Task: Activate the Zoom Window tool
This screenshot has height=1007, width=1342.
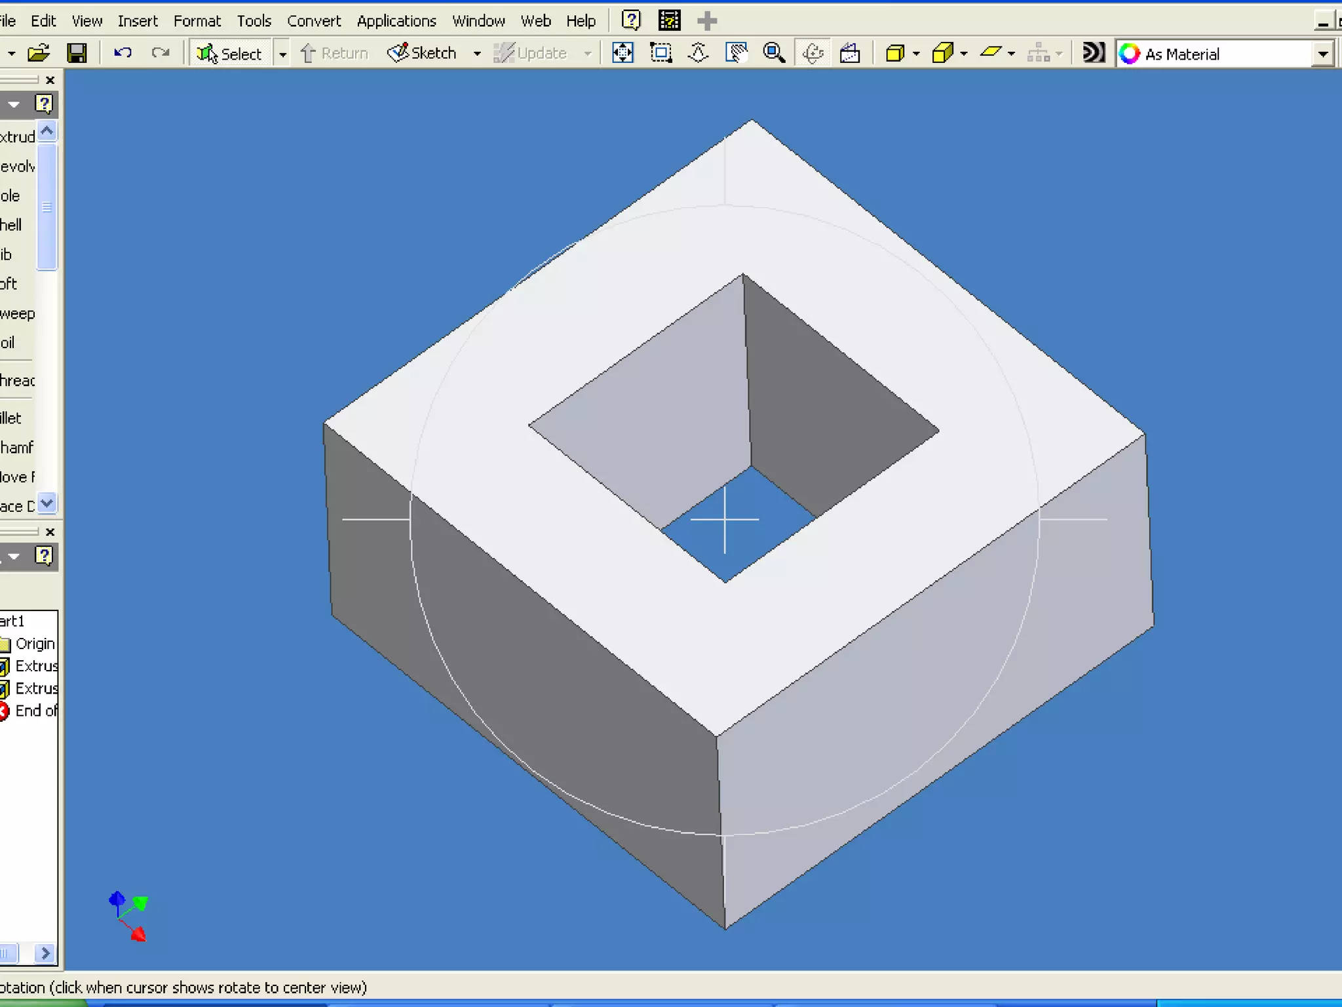Action: click(x=661, y=53)
